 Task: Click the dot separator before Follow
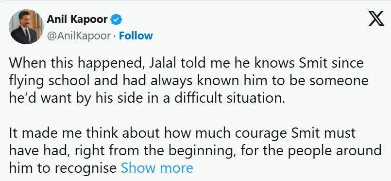115,36
